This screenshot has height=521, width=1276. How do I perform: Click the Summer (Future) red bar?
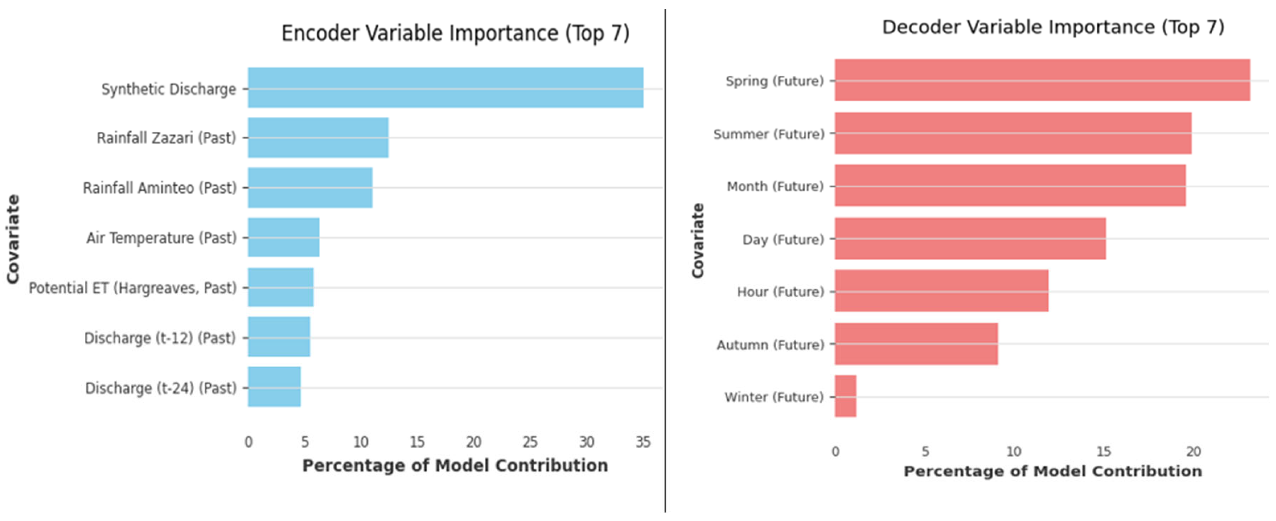pos(1013,133)
